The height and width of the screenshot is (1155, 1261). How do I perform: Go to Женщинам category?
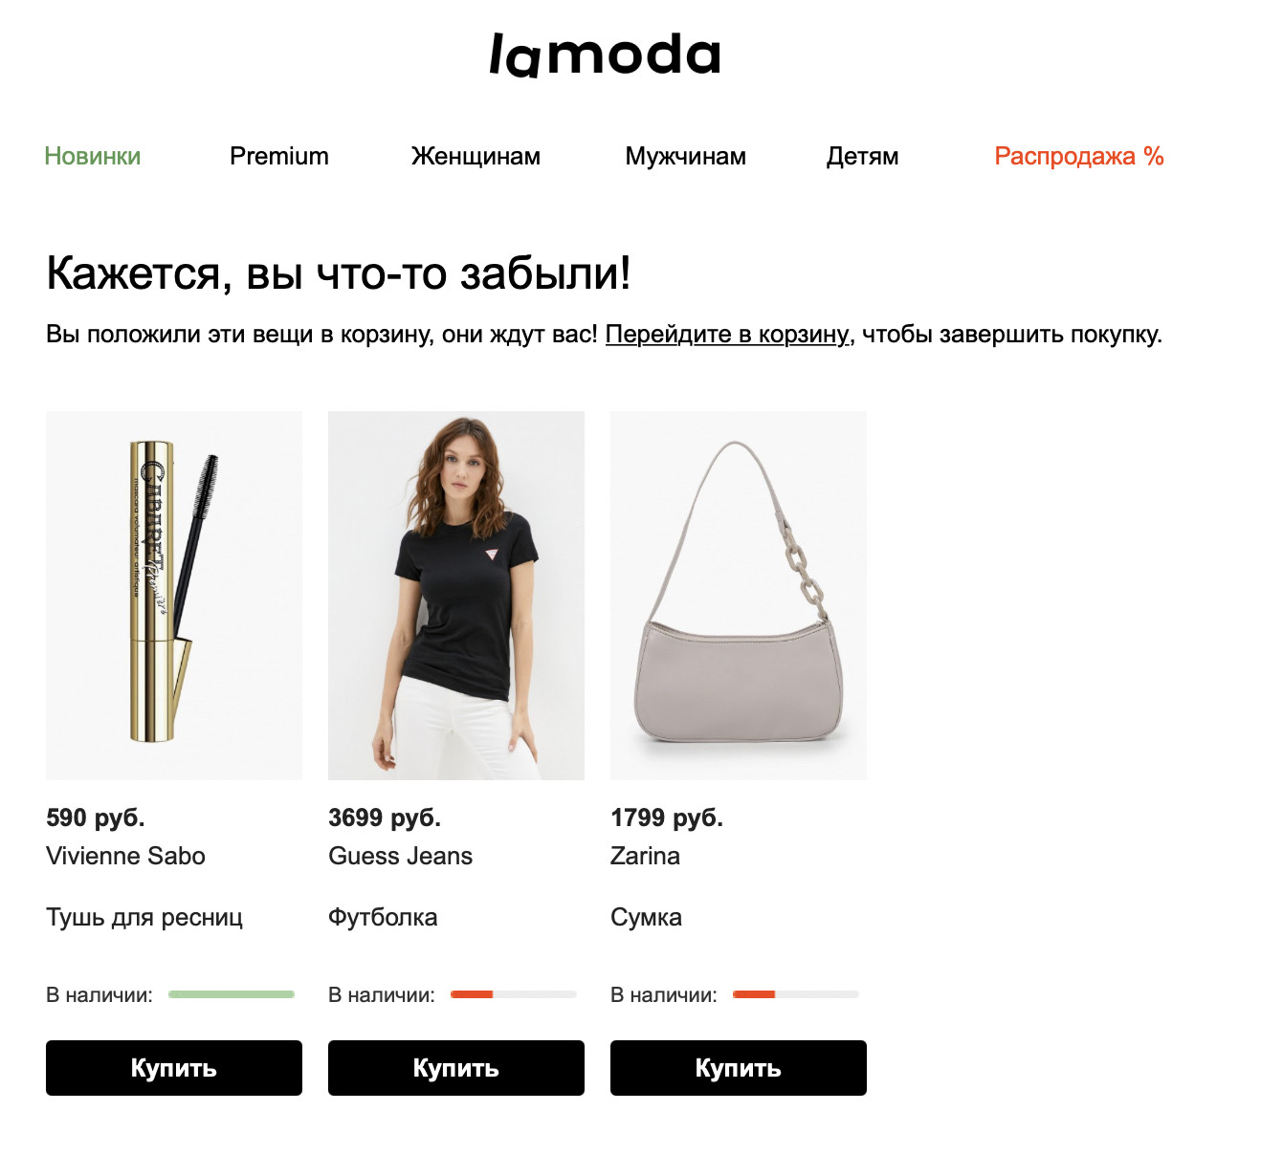click(x=476, y=156)
